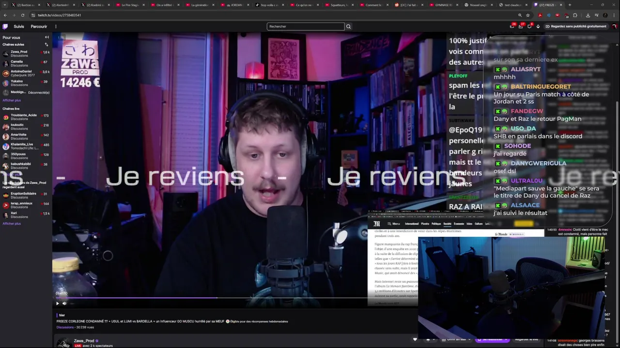This screenshot has width=620, height=348.
Task: Open the user profile avatar menu
Action: pyautogui.click(x=614, y=27)
